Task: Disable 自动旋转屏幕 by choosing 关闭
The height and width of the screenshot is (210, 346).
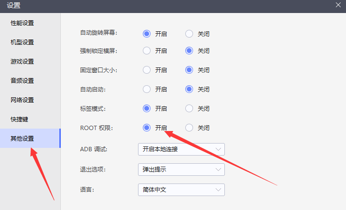Action: 190,34
